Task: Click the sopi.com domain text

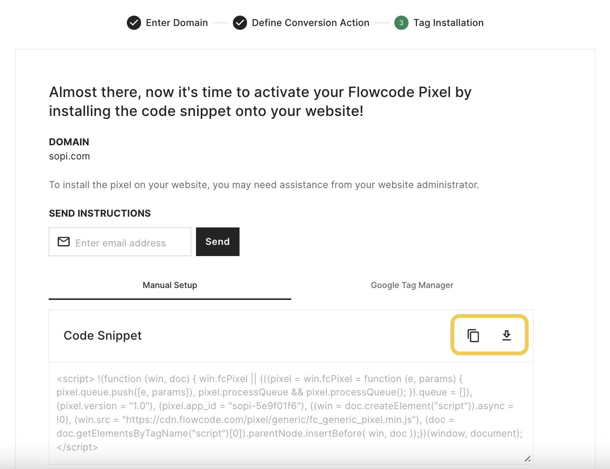Action: click(x=70, y=156)
